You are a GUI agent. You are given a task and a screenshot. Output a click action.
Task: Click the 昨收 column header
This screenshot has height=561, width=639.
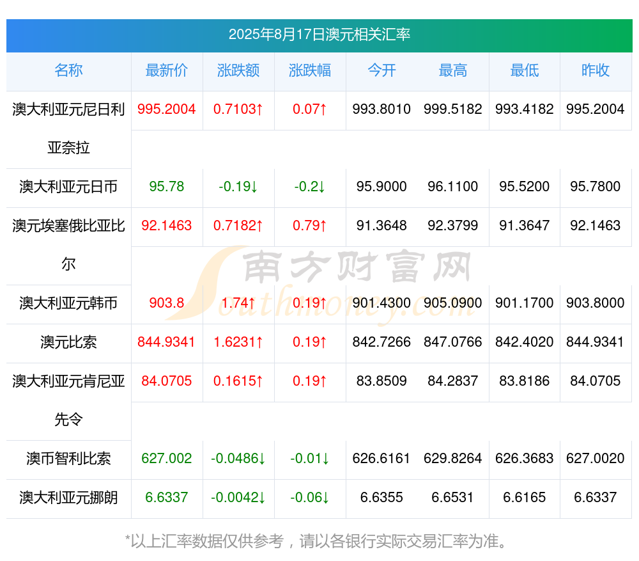click(596, 70)
